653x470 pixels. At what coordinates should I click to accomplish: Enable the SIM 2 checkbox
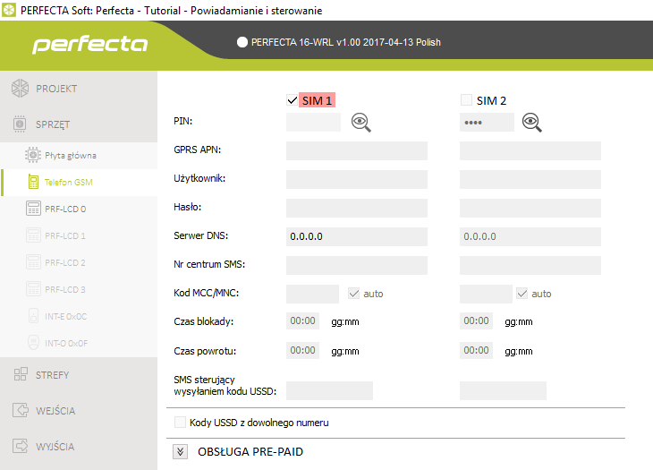(x=466, y=100)
